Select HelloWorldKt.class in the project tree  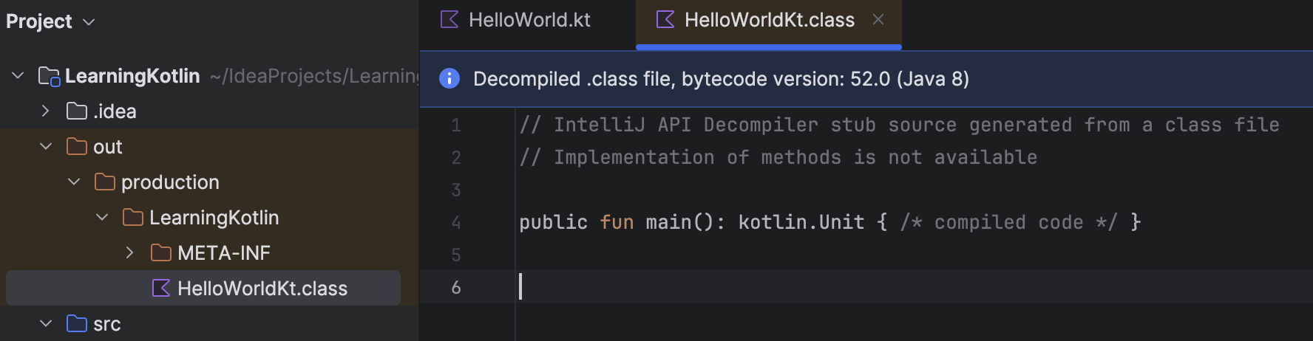203,289
